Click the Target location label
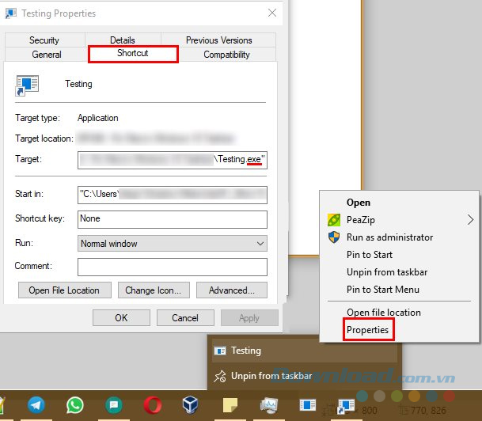This screenshot has width=482, height=421. pos(44,138)
